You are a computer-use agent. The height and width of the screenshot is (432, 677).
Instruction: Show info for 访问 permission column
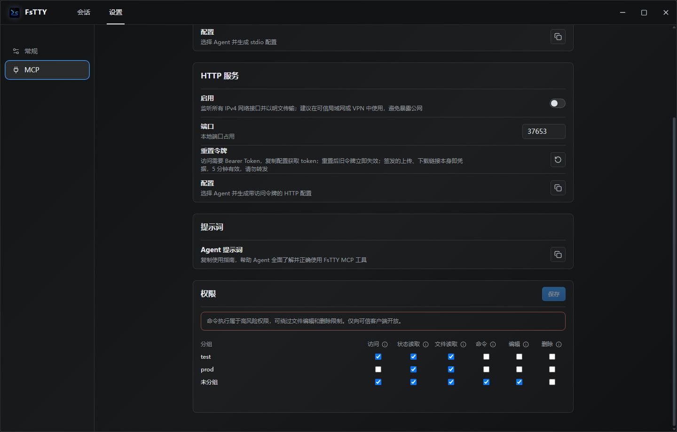coord(385,345)
